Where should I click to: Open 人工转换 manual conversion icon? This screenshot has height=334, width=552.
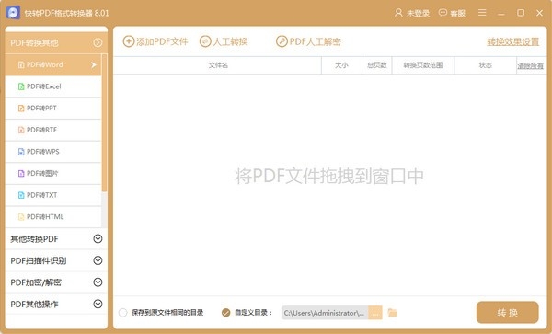205,41
